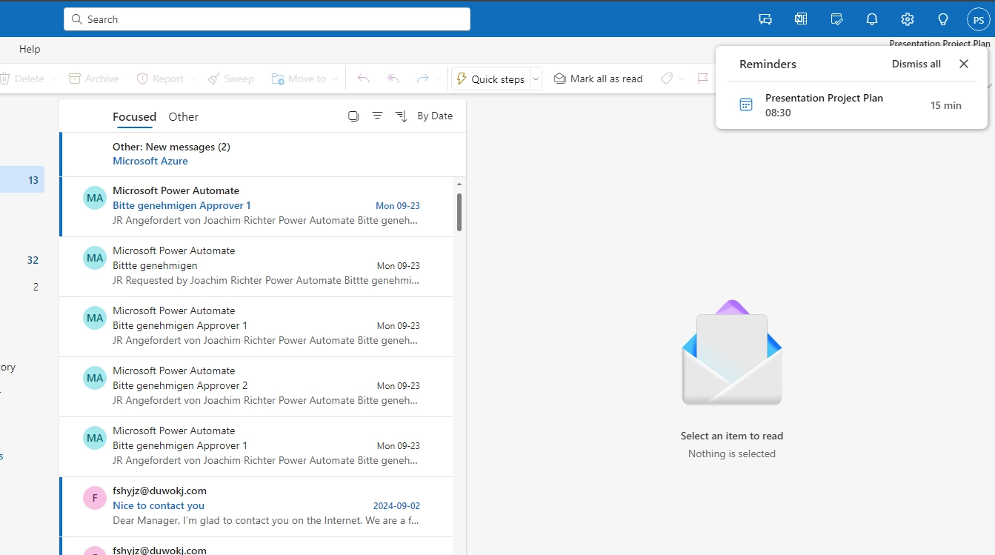Click the scrollbar up arrow in message list
Viewport: 995px width, 555px height.
pyautogui.click(x=459, y=184)
